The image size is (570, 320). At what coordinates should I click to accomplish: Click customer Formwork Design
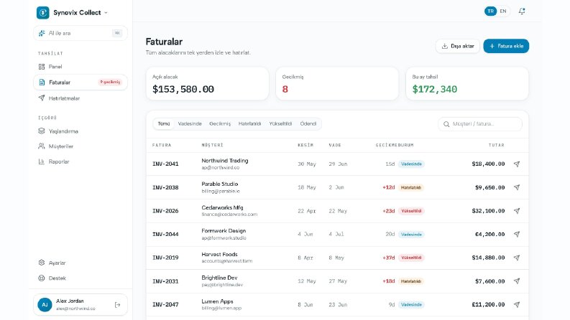tap(224, 231)
